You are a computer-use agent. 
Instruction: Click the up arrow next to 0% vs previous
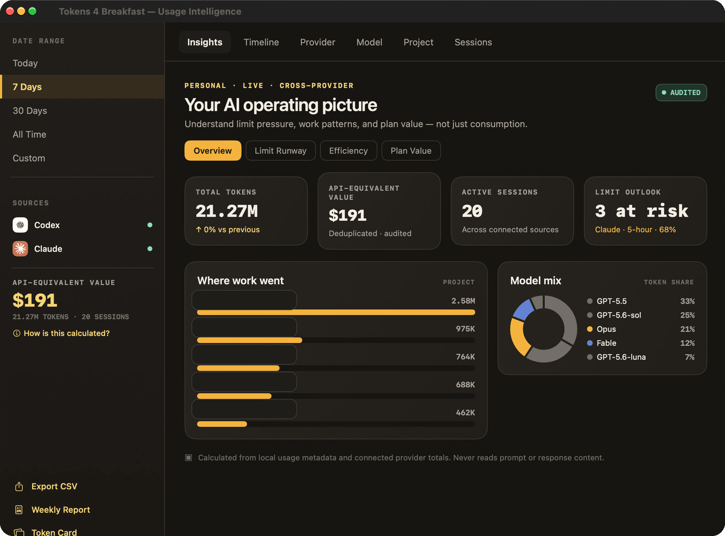tap(199, 230)
